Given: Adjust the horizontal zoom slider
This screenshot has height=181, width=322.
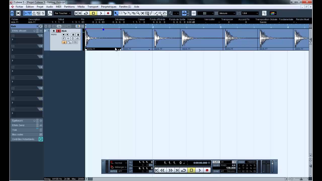Looking at the screenshot, I should (301, 179).
